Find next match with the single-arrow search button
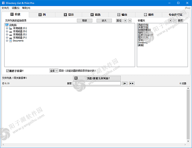192x148 pixels. click(125, 83)
